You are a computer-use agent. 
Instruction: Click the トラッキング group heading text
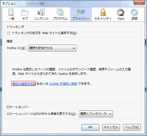pyautogui.click(x=15, y=27)
